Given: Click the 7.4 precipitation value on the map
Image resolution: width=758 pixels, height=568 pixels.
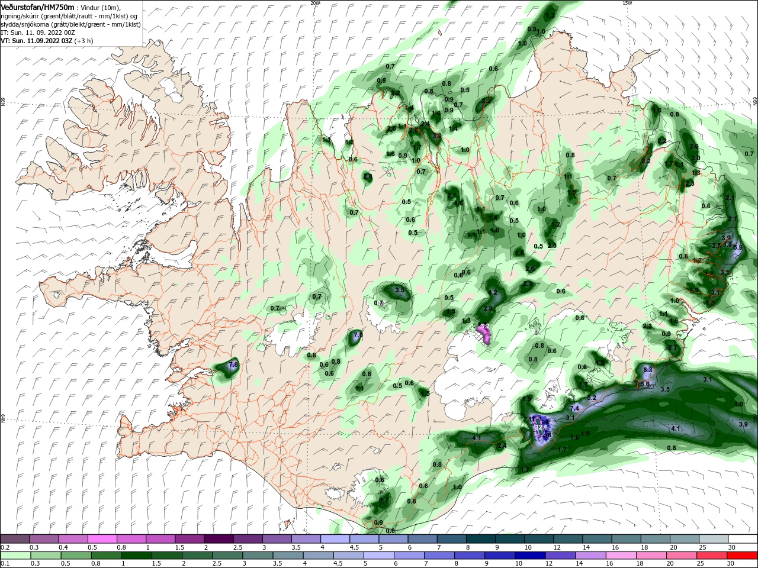Looking at the screenshot, I should point(574,408).
